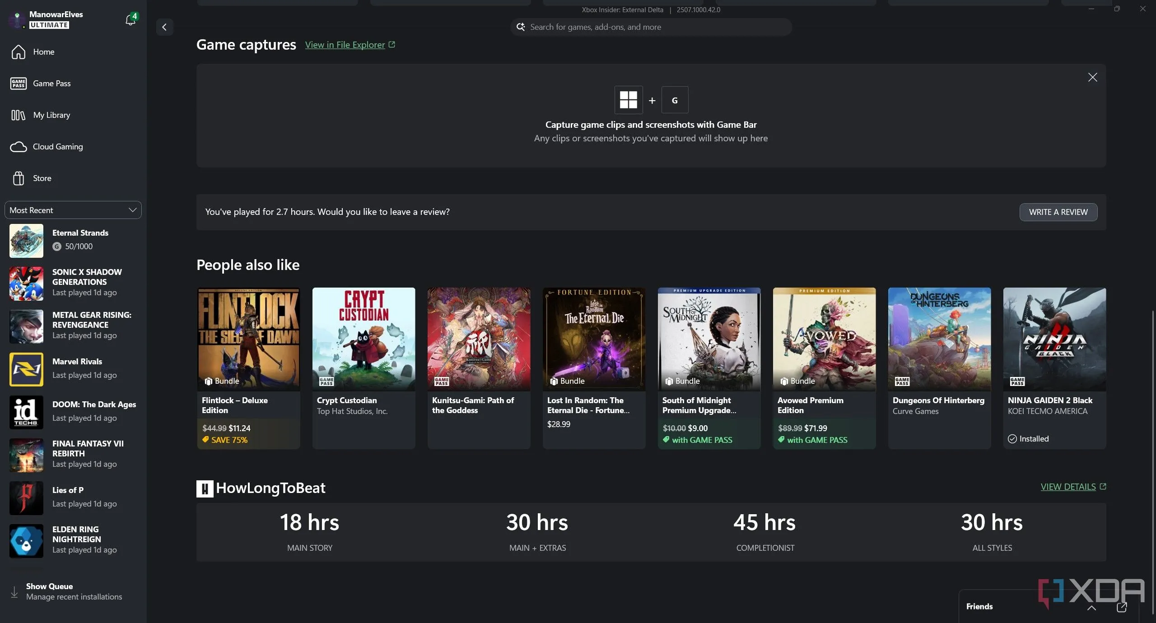1156x623 pixels.
Task: Open Lost In Random: The Eternal Die card
Action: 594,368
